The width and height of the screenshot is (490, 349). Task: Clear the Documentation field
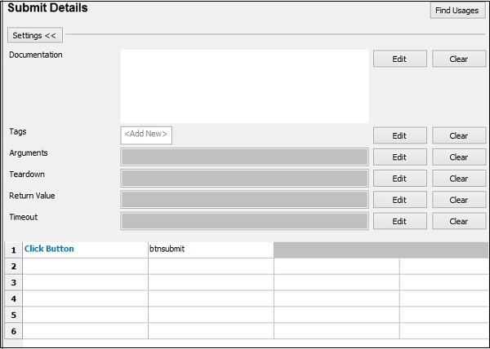pos(458,60)
